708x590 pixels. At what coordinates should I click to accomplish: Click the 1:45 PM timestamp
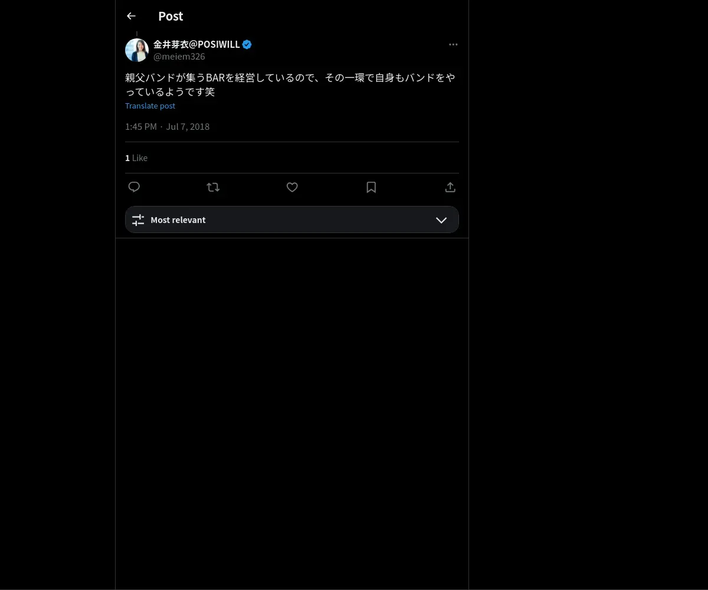[141, 126]
